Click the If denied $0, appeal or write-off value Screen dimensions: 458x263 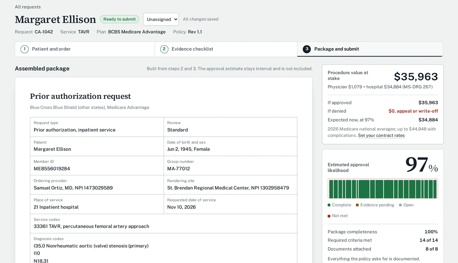coord(413,111)
